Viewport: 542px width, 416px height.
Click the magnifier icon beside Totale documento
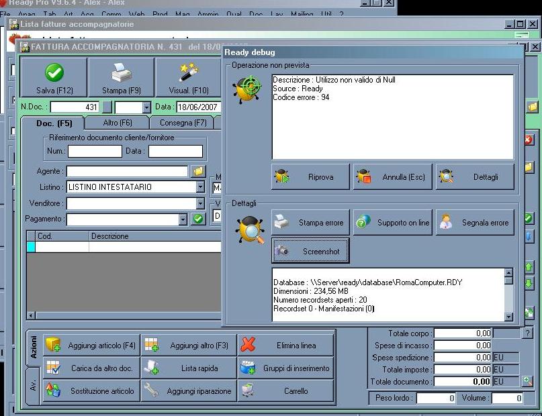coord(527,381)
